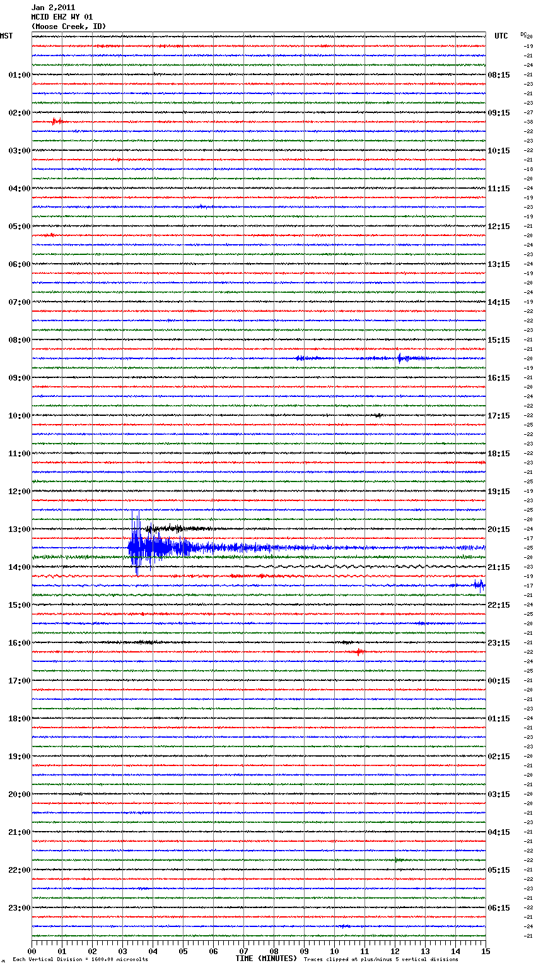
Task: Select the MST time label "23:00"
Action: [19, 908]
